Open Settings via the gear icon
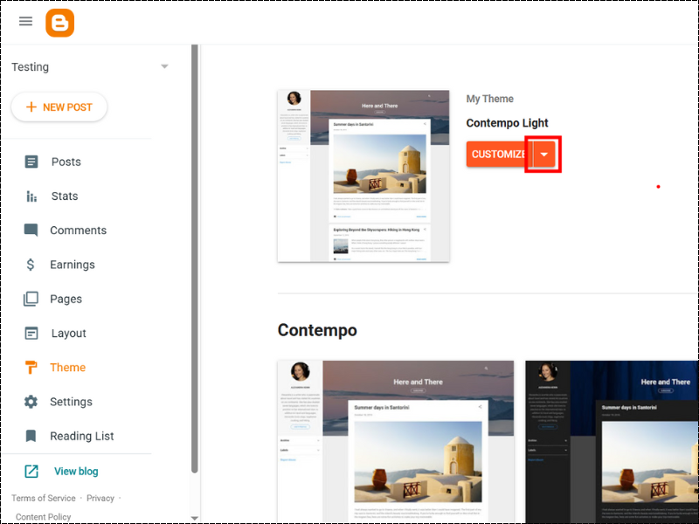 coord(33,402)
